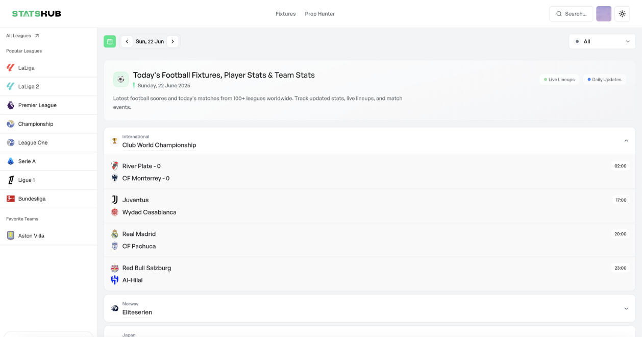Click the Ligue 1 logo icon
The image size is (642, 337).
point(11,180)
